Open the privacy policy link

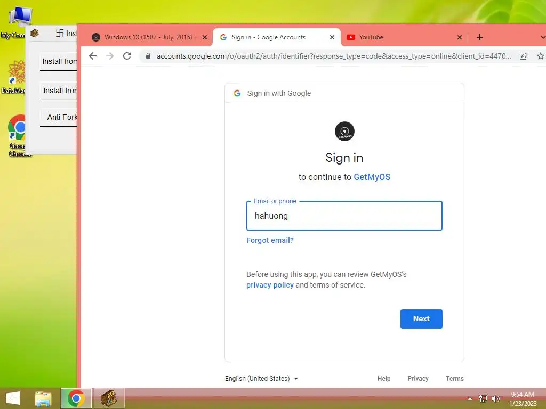[x=270, y=285]
